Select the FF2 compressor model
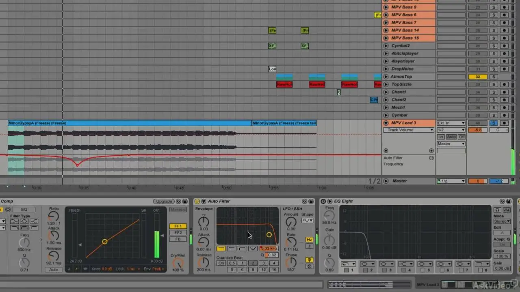Viewport: 520px width, 292px height. (x=178, y=233)
